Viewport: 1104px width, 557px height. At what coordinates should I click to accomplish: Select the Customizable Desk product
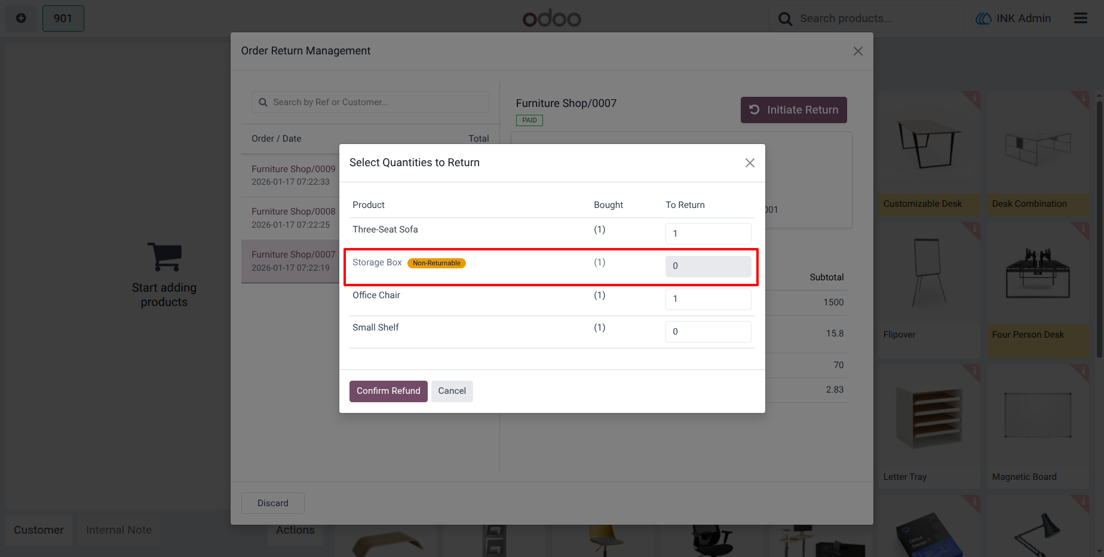click(930, 153)
